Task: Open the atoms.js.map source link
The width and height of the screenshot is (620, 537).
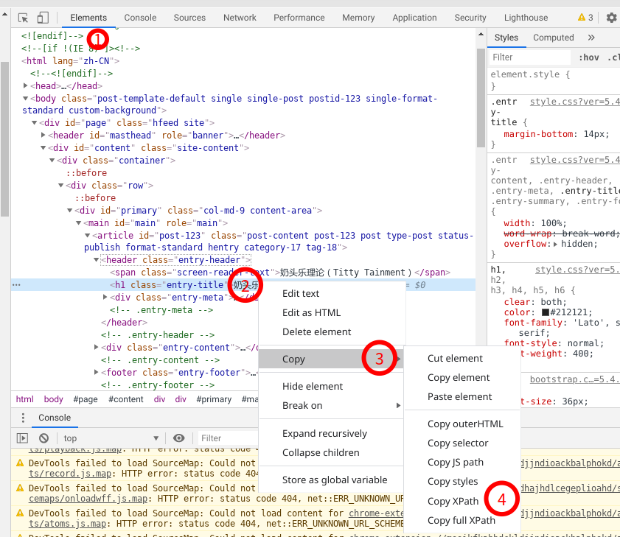Action: pyautogui.click(x=68, y=524)
